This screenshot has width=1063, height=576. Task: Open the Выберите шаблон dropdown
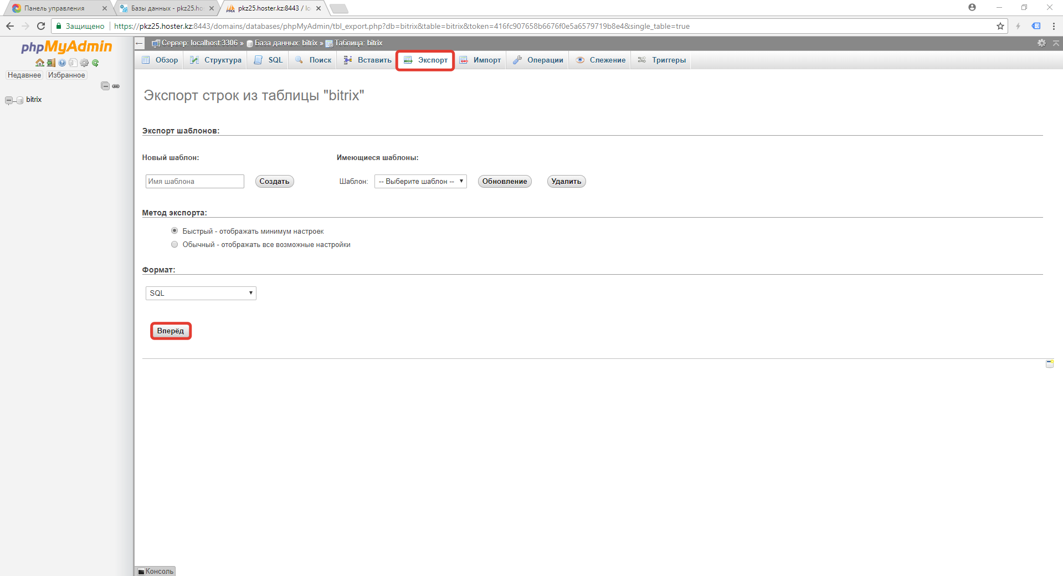(x=420, y=182)
